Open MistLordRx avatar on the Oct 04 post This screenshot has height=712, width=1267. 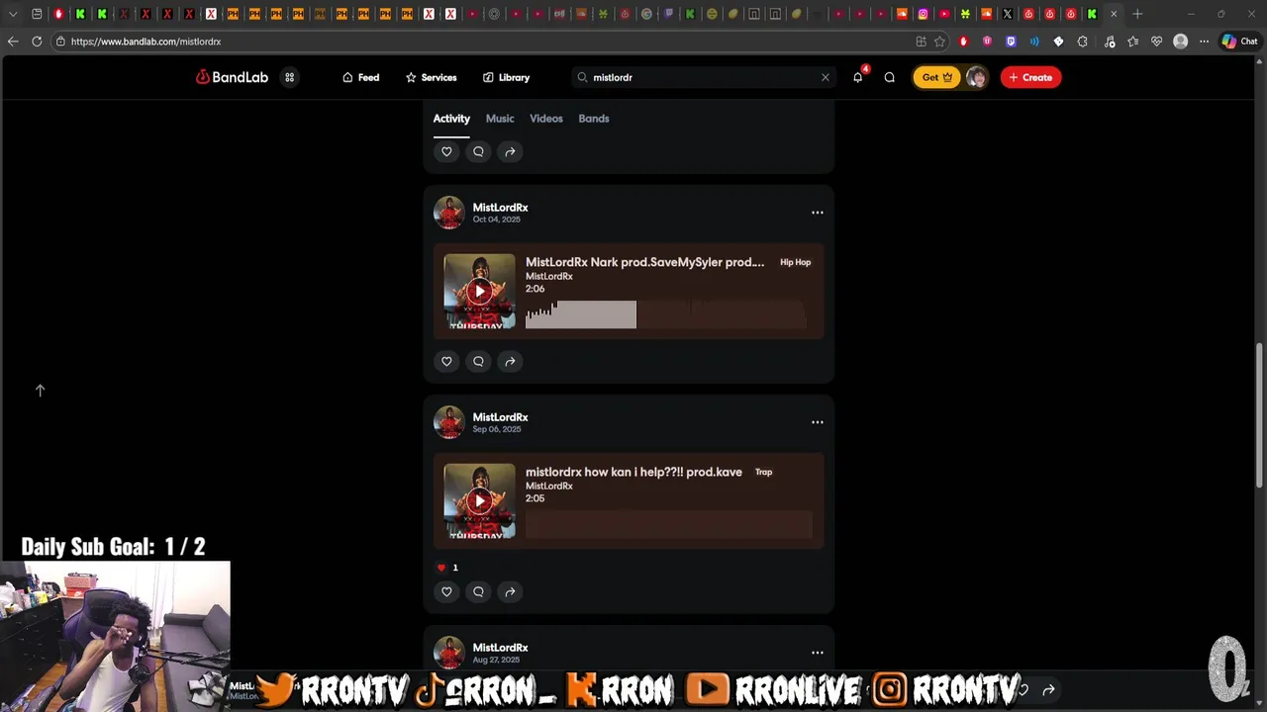(x=449, y=213)
